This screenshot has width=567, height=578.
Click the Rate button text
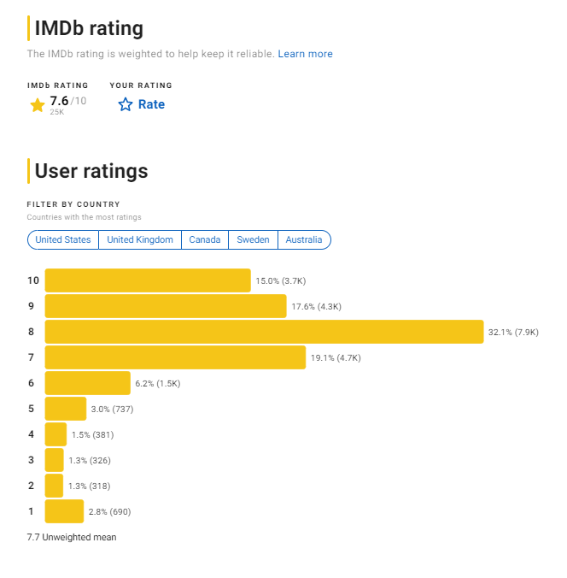pyautogui.click(x=151, y=104)
